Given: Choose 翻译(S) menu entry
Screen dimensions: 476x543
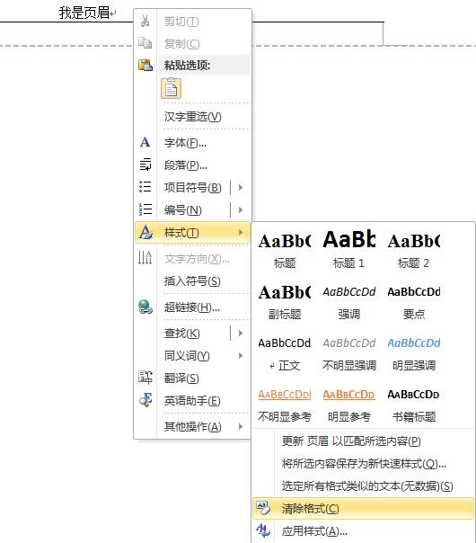Looking at the screenshot, I should coord(193,378).
